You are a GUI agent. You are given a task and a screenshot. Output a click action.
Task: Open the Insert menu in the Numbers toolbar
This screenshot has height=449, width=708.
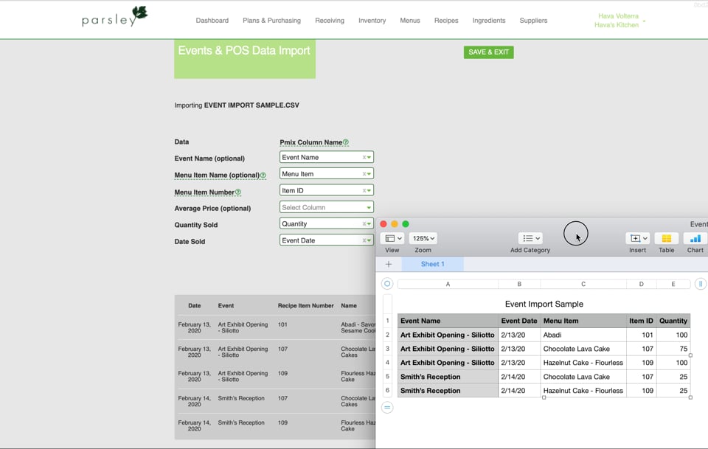point(637,237)
